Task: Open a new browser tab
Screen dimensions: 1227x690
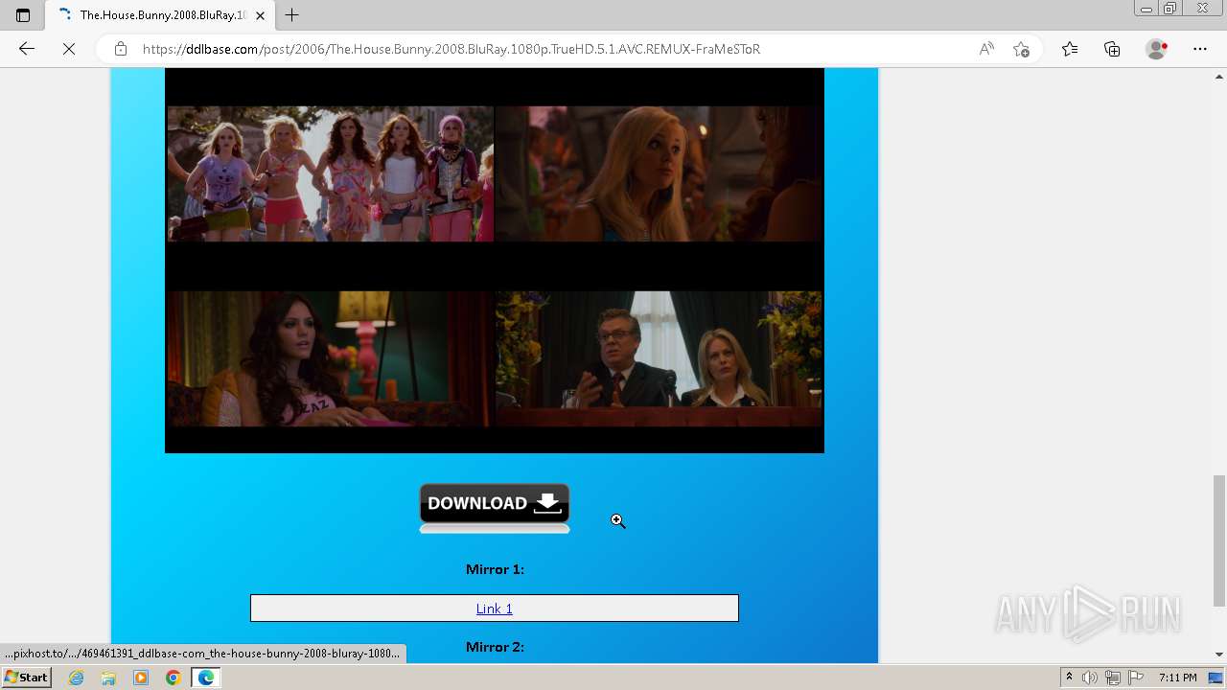Action: coord(292,15)
